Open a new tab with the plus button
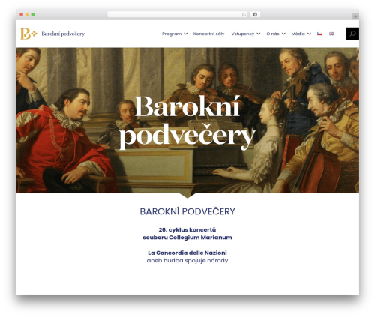The image size is (375, 317). point(355,16)
